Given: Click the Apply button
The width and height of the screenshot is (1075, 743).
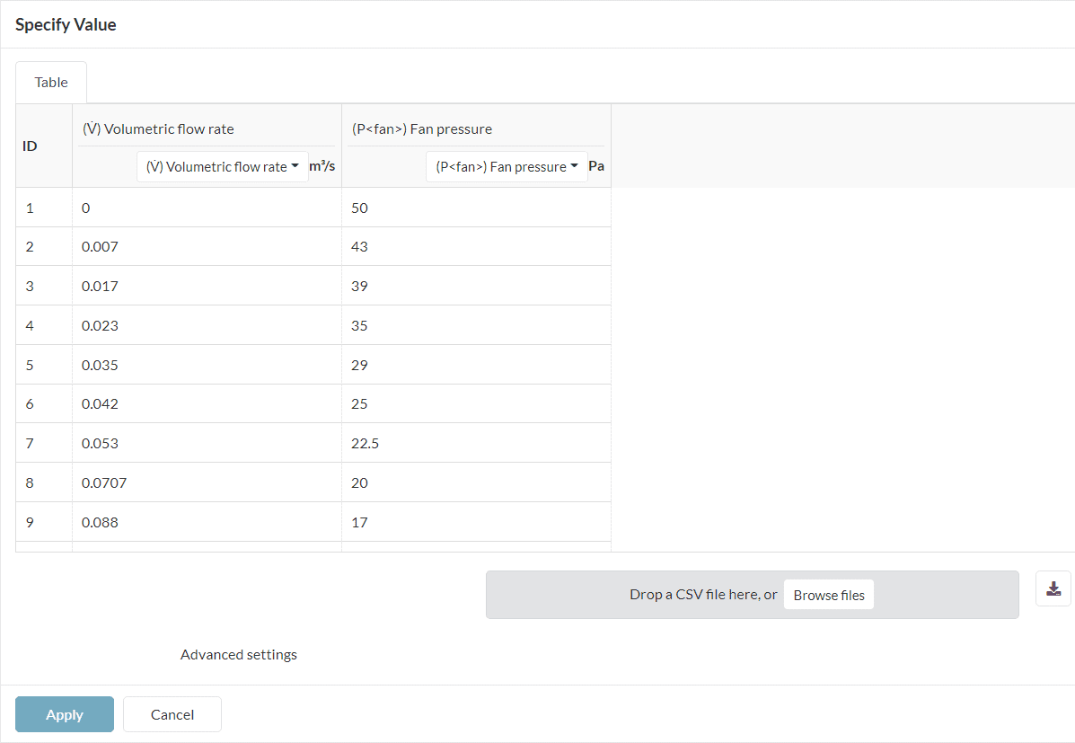Looking at the screenshot, I should click(65, 714).
